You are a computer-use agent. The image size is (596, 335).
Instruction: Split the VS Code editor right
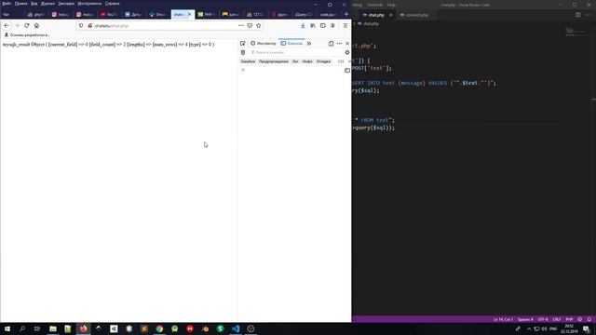click(x=577, y=15)
